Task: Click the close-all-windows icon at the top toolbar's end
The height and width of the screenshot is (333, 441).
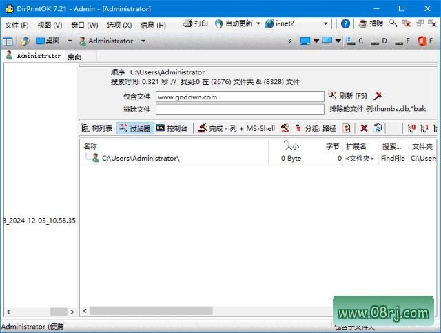Action: 432,23
